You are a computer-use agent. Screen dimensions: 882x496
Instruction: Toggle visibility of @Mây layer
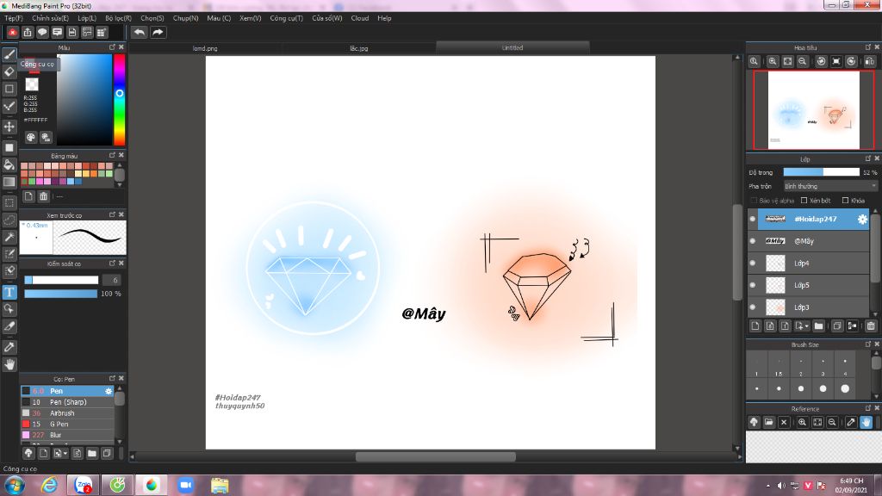(x=753, y=241)
